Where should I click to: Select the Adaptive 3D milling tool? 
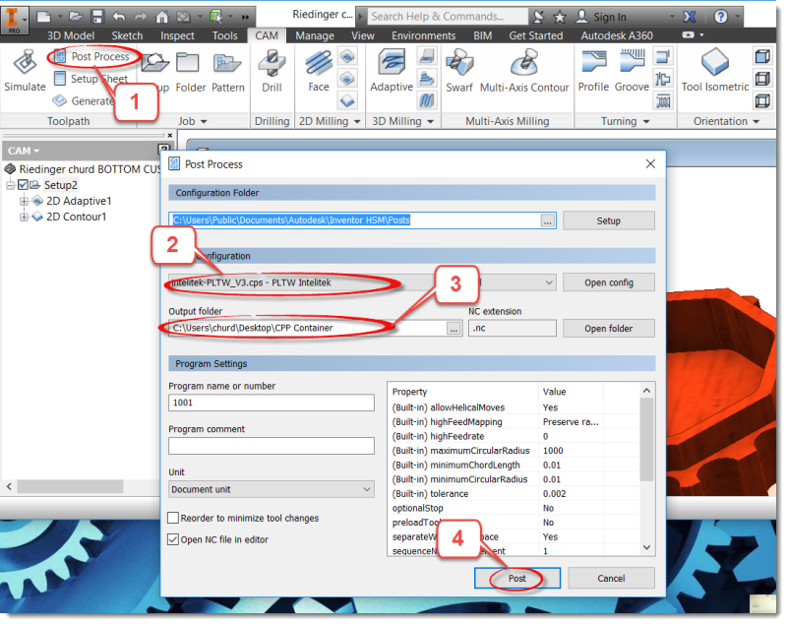point(391,69)
